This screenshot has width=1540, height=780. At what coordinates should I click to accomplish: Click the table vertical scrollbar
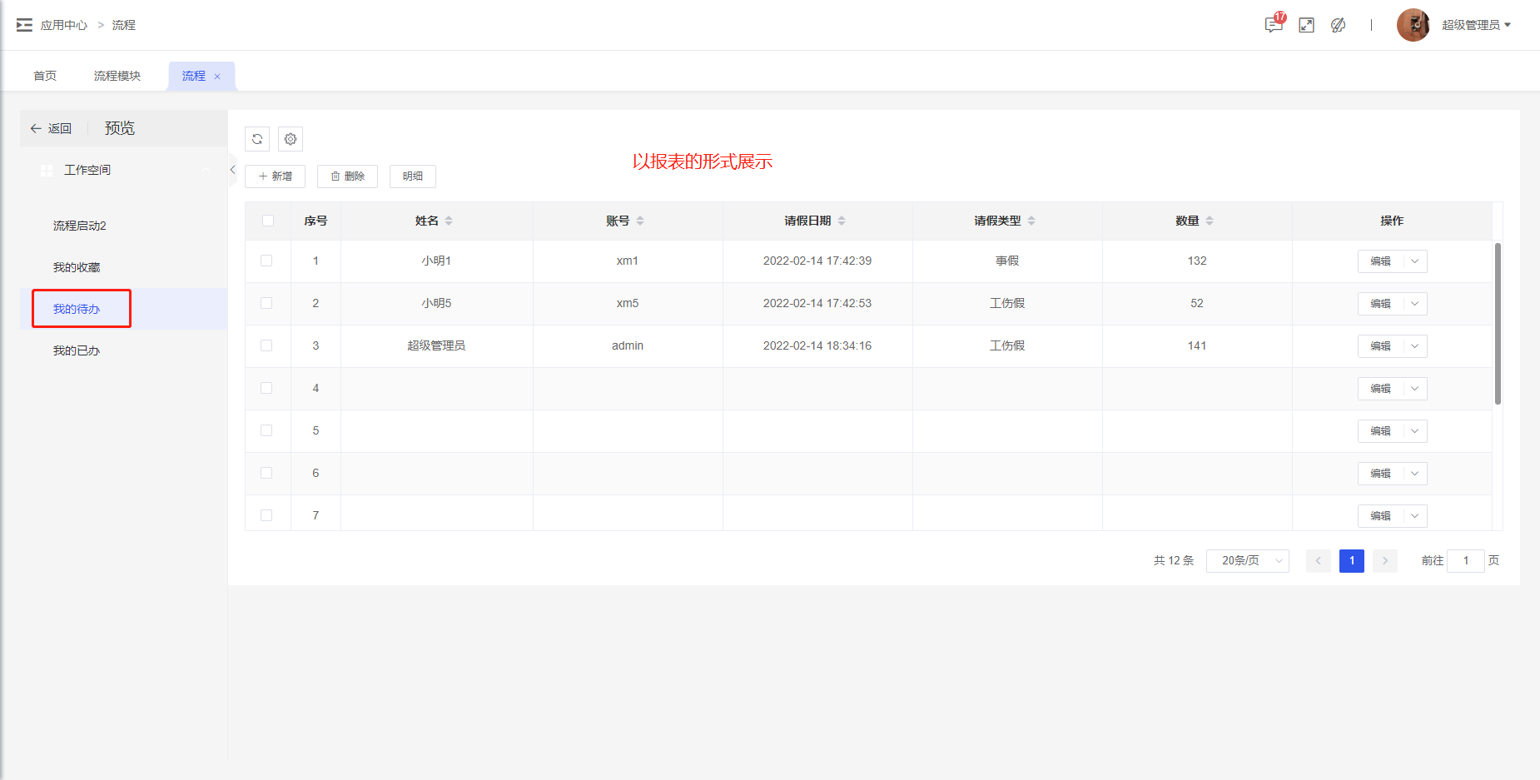1498,324
